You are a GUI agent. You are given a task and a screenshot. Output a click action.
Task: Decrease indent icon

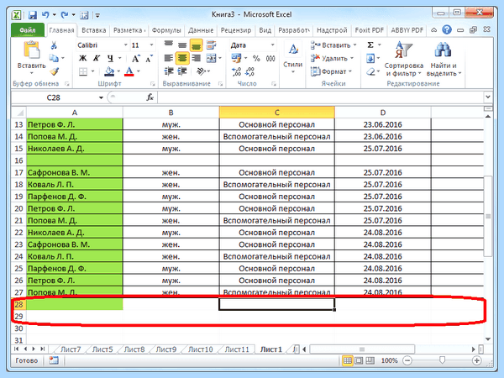click(169, 71)
